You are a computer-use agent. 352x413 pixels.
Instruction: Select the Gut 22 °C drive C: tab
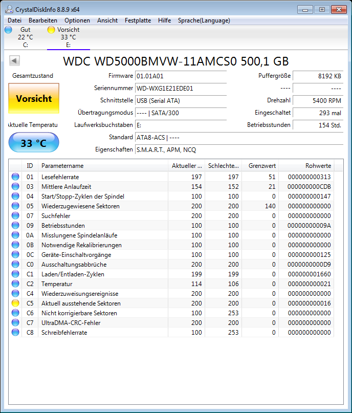click(x=25, y=37)
